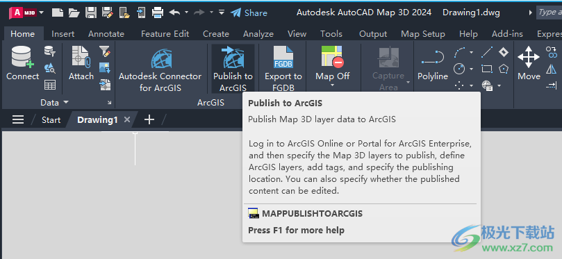Open the Create ribbon tab
Viewport: 562px width, 259px height.
click(216, 34)
